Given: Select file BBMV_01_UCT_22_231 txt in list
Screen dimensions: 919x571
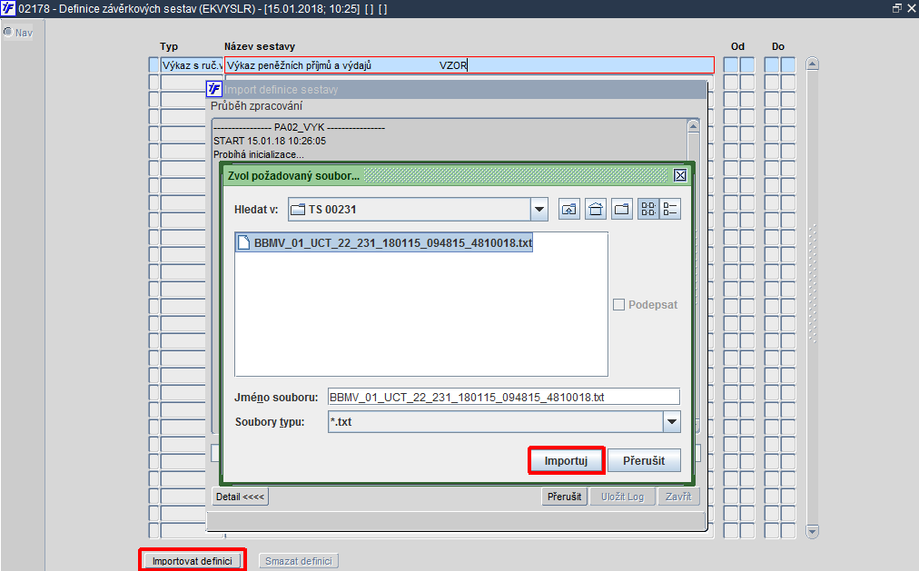Looking at the screenshot, I should click(x=384, y=242).
